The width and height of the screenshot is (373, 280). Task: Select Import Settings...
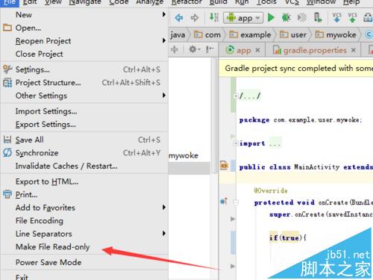click(x=84, y=111)
